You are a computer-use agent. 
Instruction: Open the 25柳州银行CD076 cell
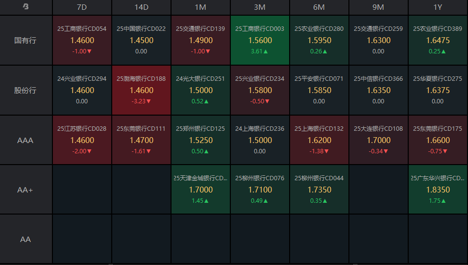click(260, 190)
